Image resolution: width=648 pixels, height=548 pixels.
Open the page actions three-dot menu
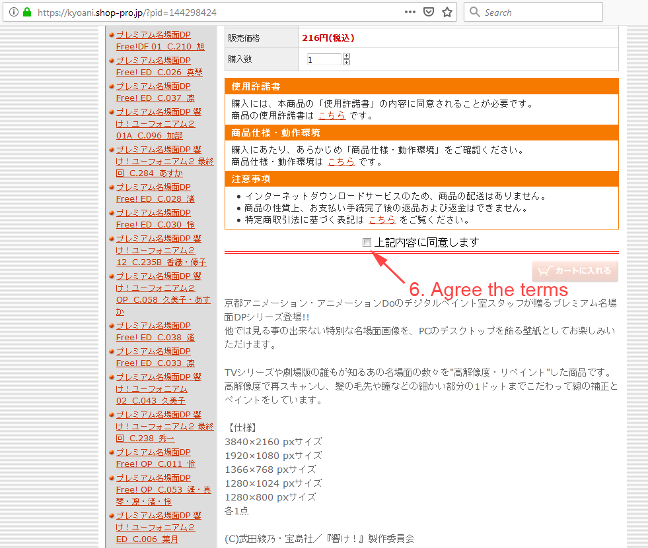(x=410, y=12)
